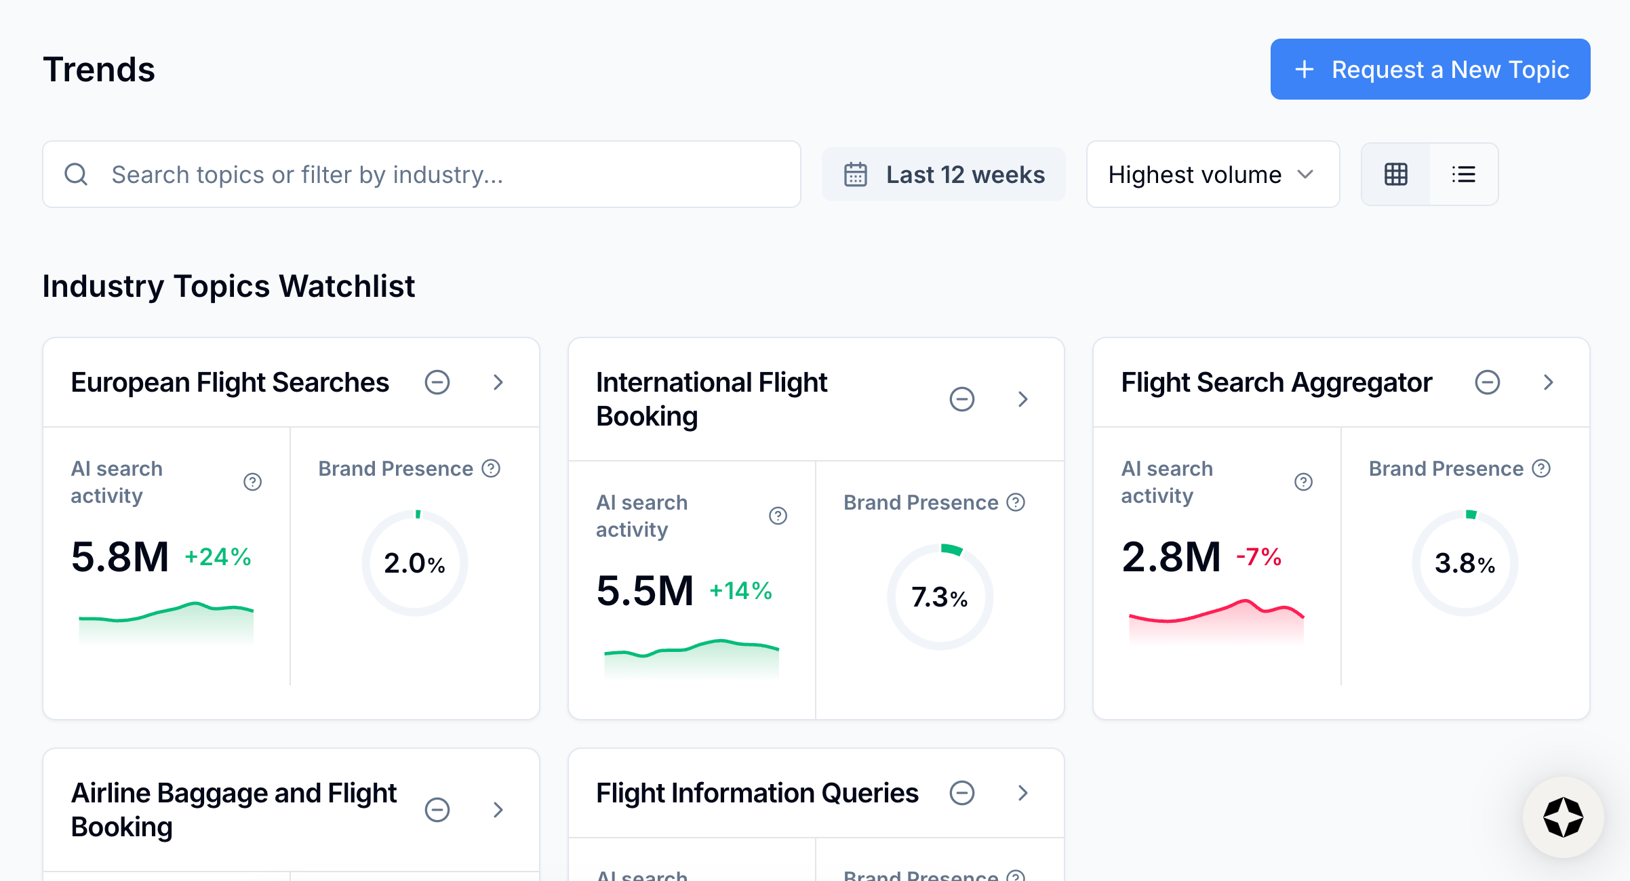Remove International Flight Booking from watchlist
The height and width of the screenshot is (881, 1630).
(x=961, y=399)
